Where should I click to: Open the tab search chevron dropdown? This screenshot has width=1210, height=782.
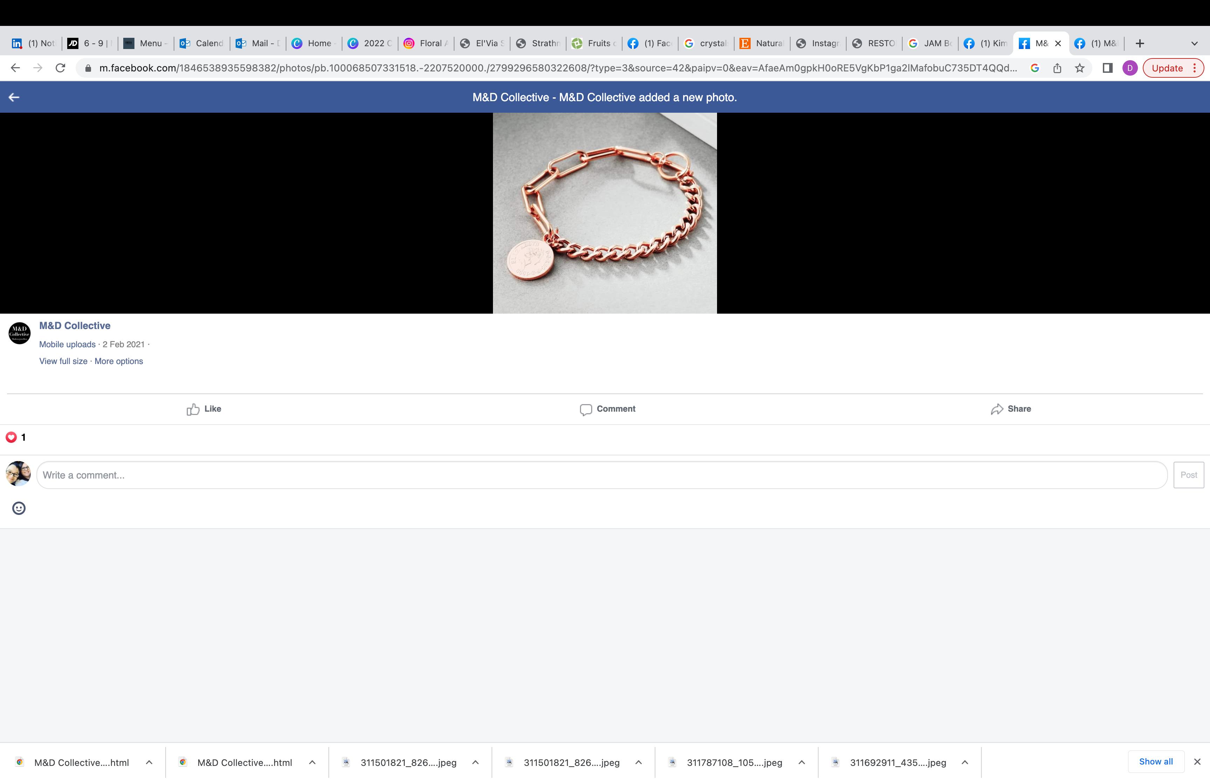click(1194, 44)
